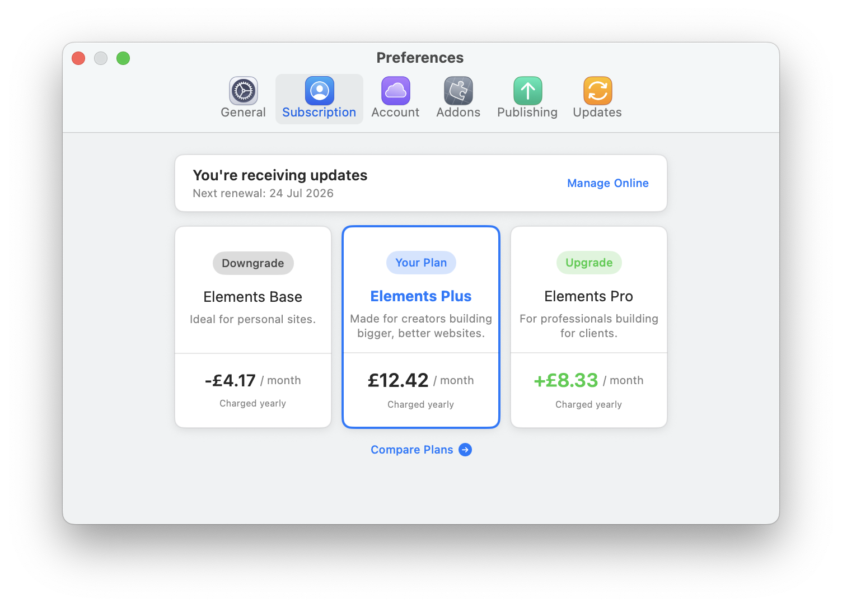Click the arrow icon beside Compare Plans
The image size is (842, 607).
tap(465, 450)
